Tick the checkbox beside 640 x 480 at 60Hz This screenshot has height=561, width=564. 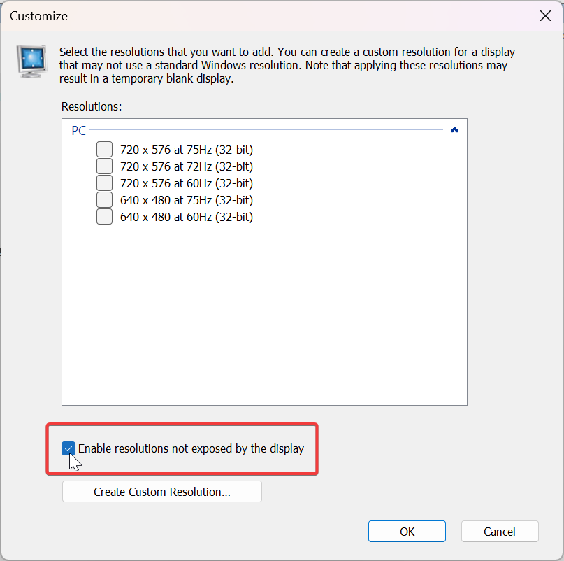(104, 217)
